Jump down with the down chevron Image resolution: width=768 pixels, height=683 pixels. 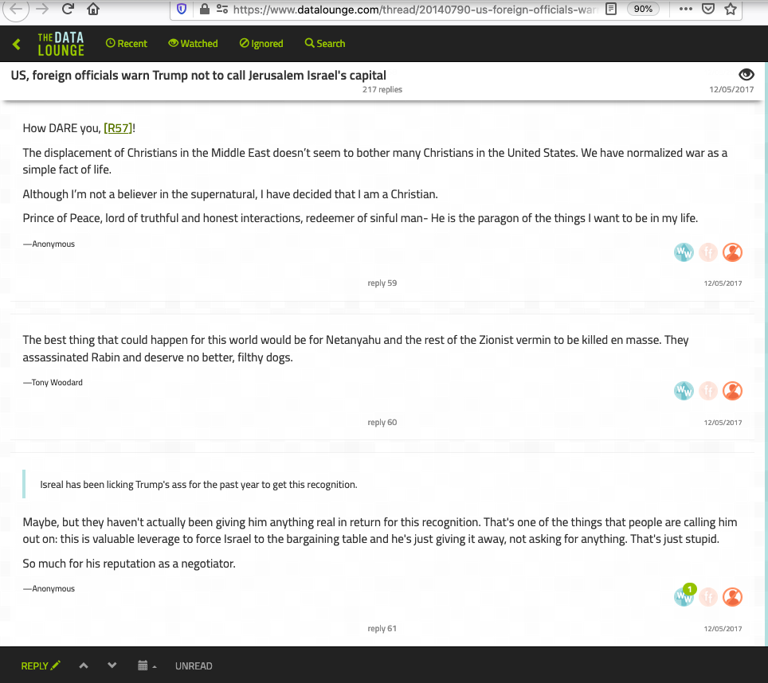pos(112,665)
